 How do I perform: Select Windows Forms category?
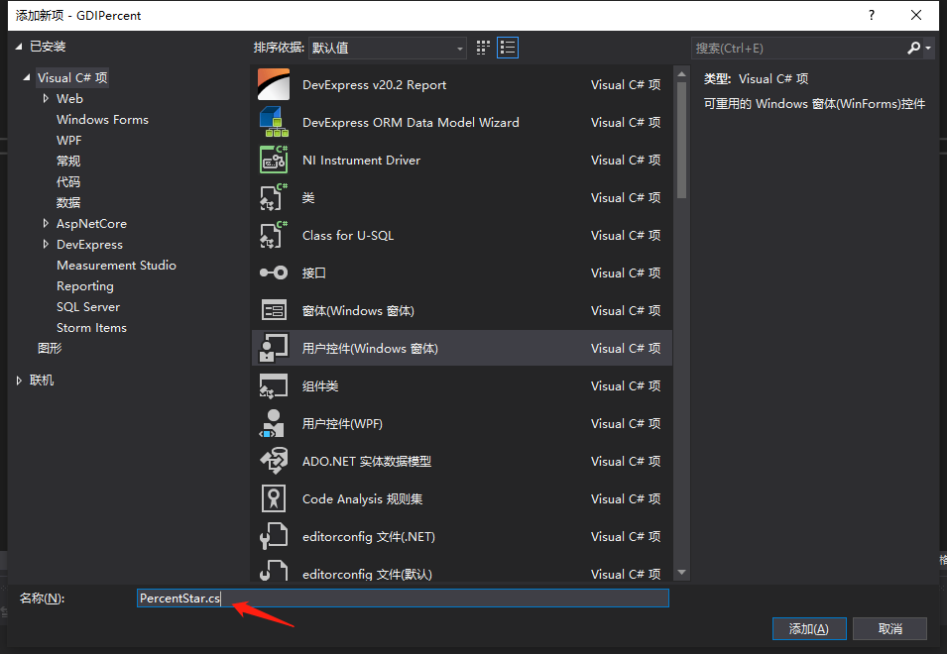(x=102, y=120)
